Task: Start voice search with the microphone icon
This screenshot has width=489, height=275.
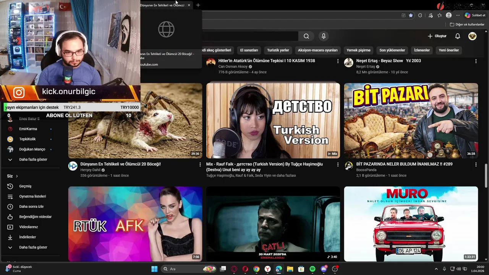Action: point(324,36)
